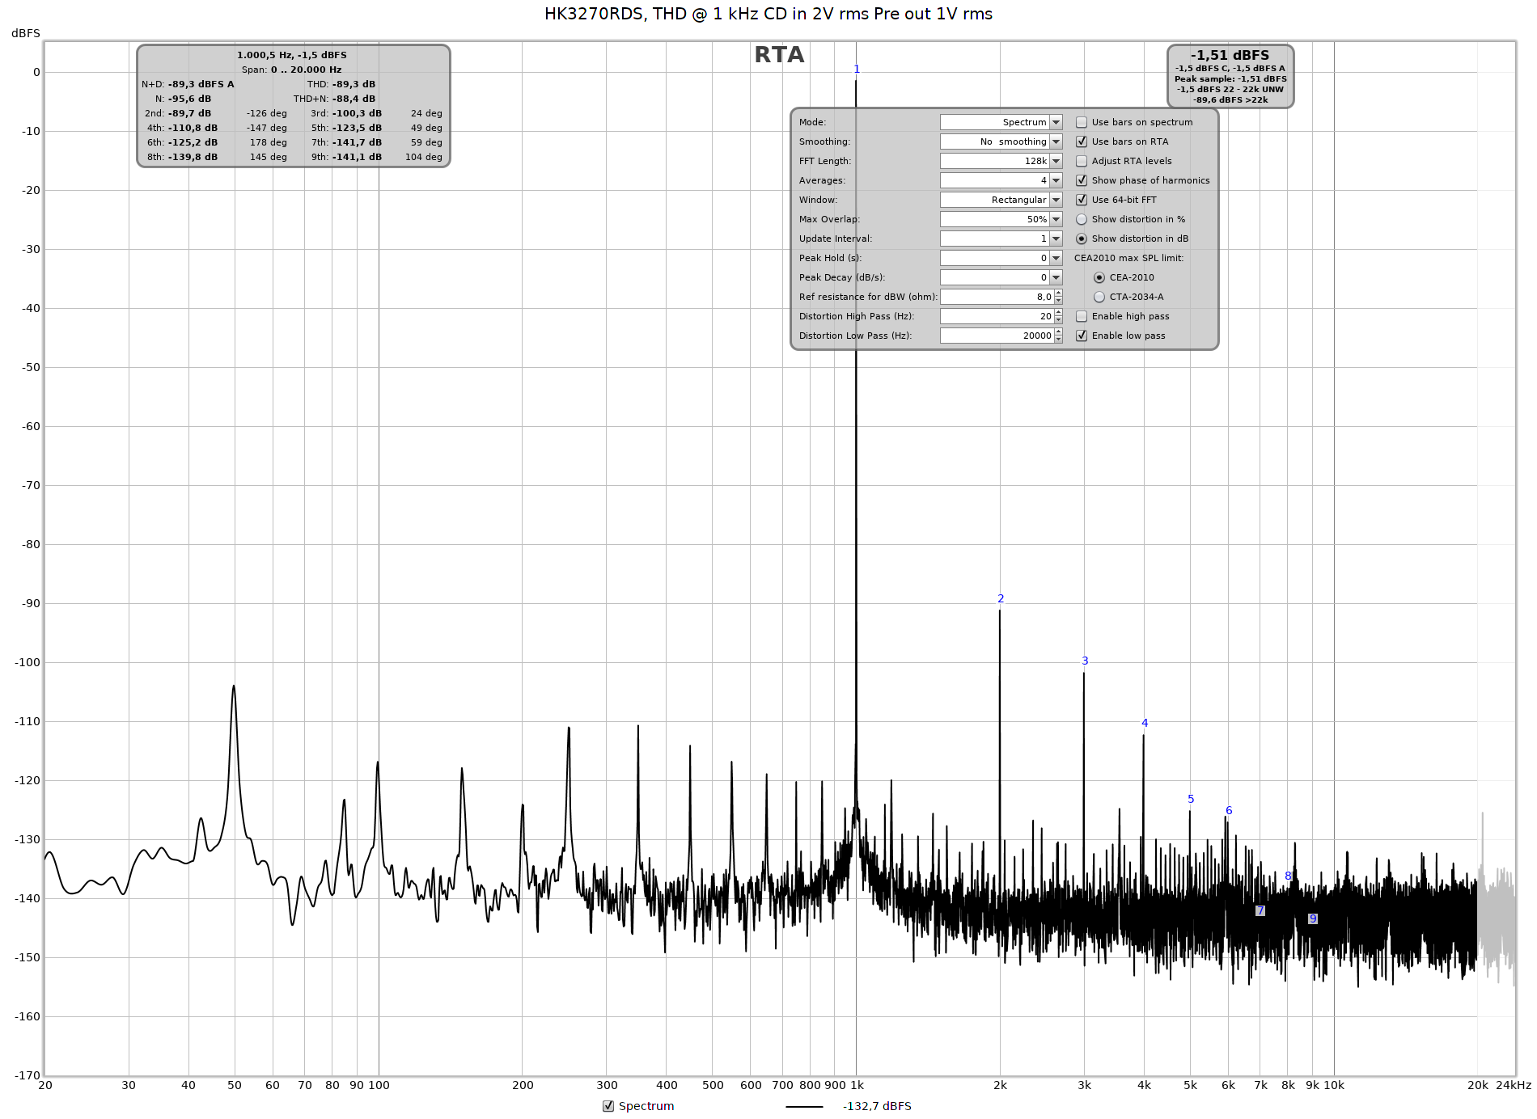Screen dimensions: 1537x1119
Task: Click harmonic marker 2 at 2 kHz
Action: (1001, 599)
